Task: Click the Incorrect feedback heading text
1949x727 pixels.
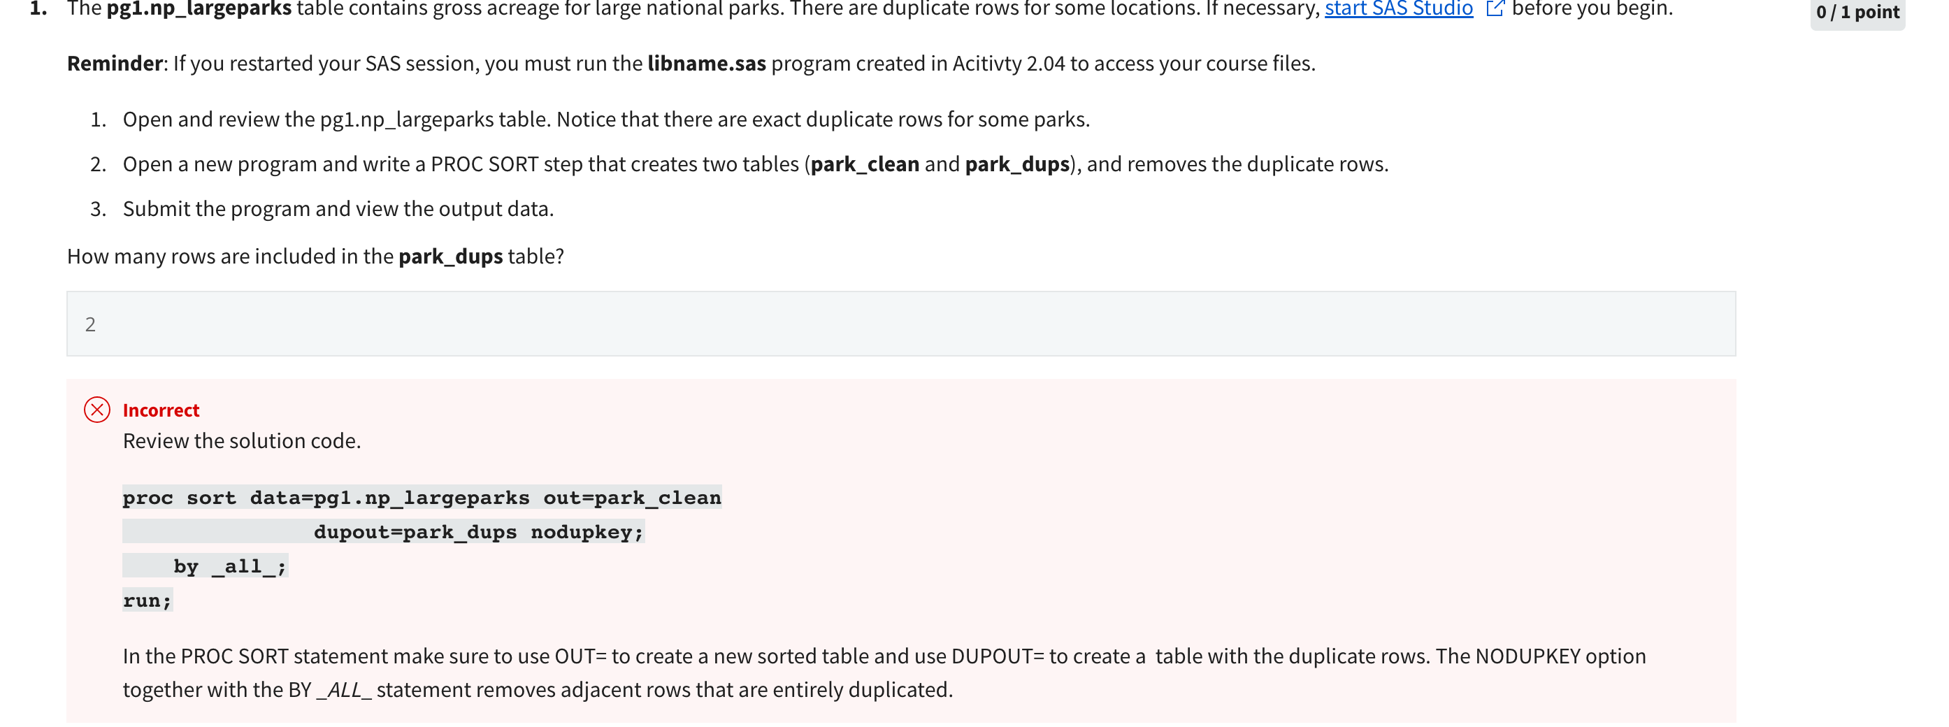Action: (159, 410)
